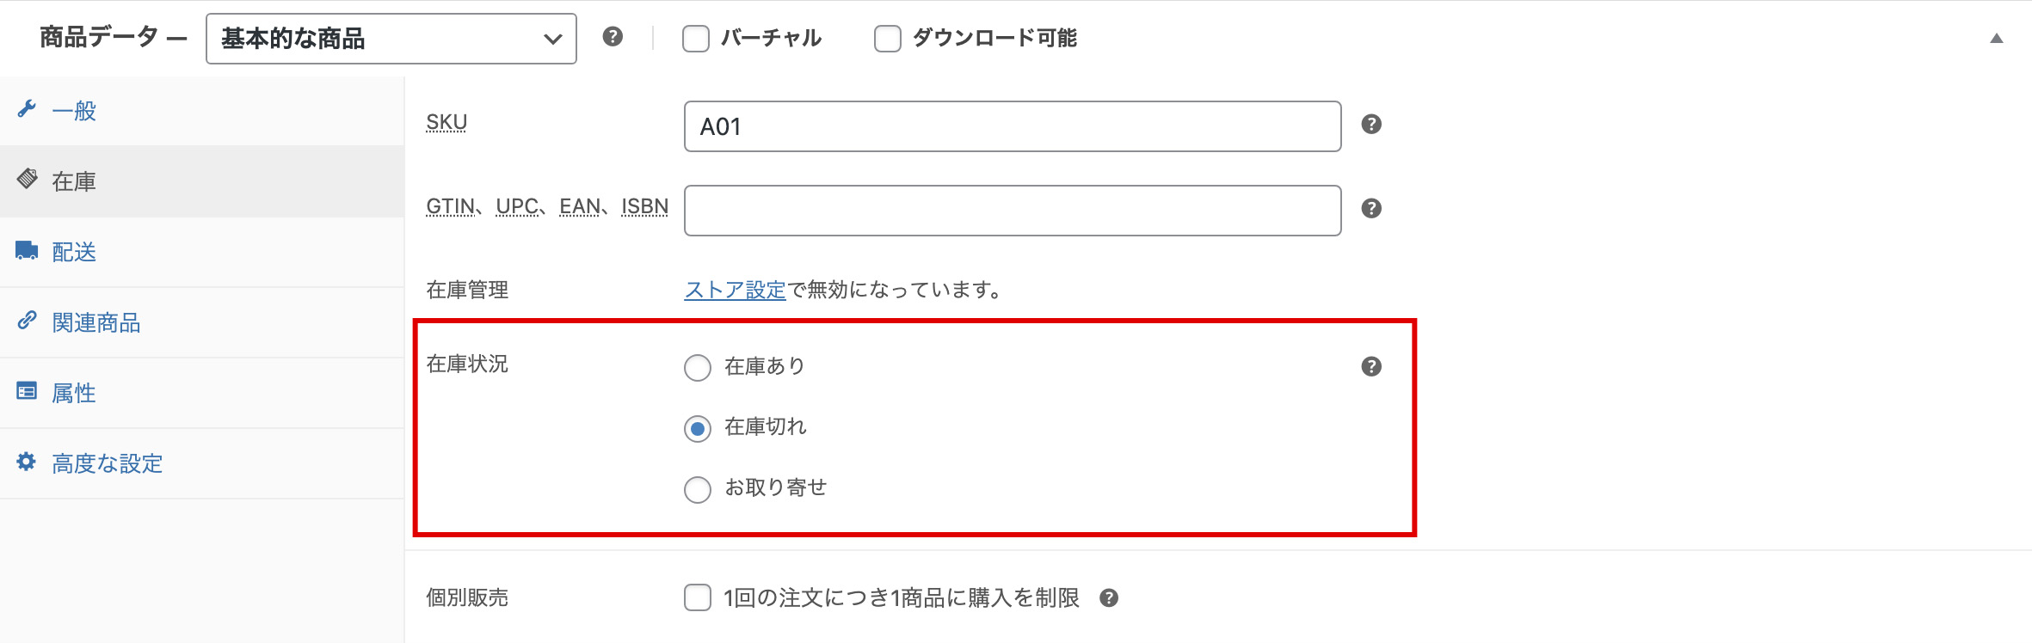2032x643 pixels.
Task: Click help icon beside GTIN, UPC, EAN, ISBN field
Action: pos(1371,209)
